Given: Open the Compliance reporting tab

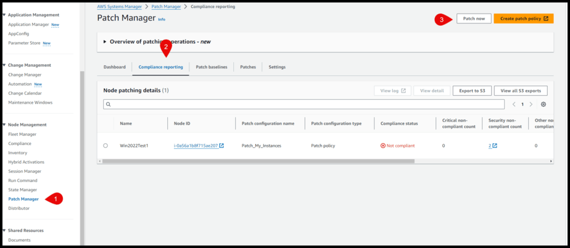Looking at the screenshot, I should click(x=160, y=67).
